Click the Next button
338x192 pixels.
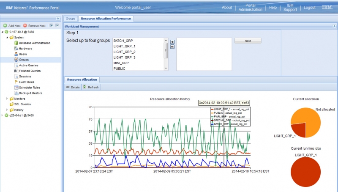pos(248,41)
